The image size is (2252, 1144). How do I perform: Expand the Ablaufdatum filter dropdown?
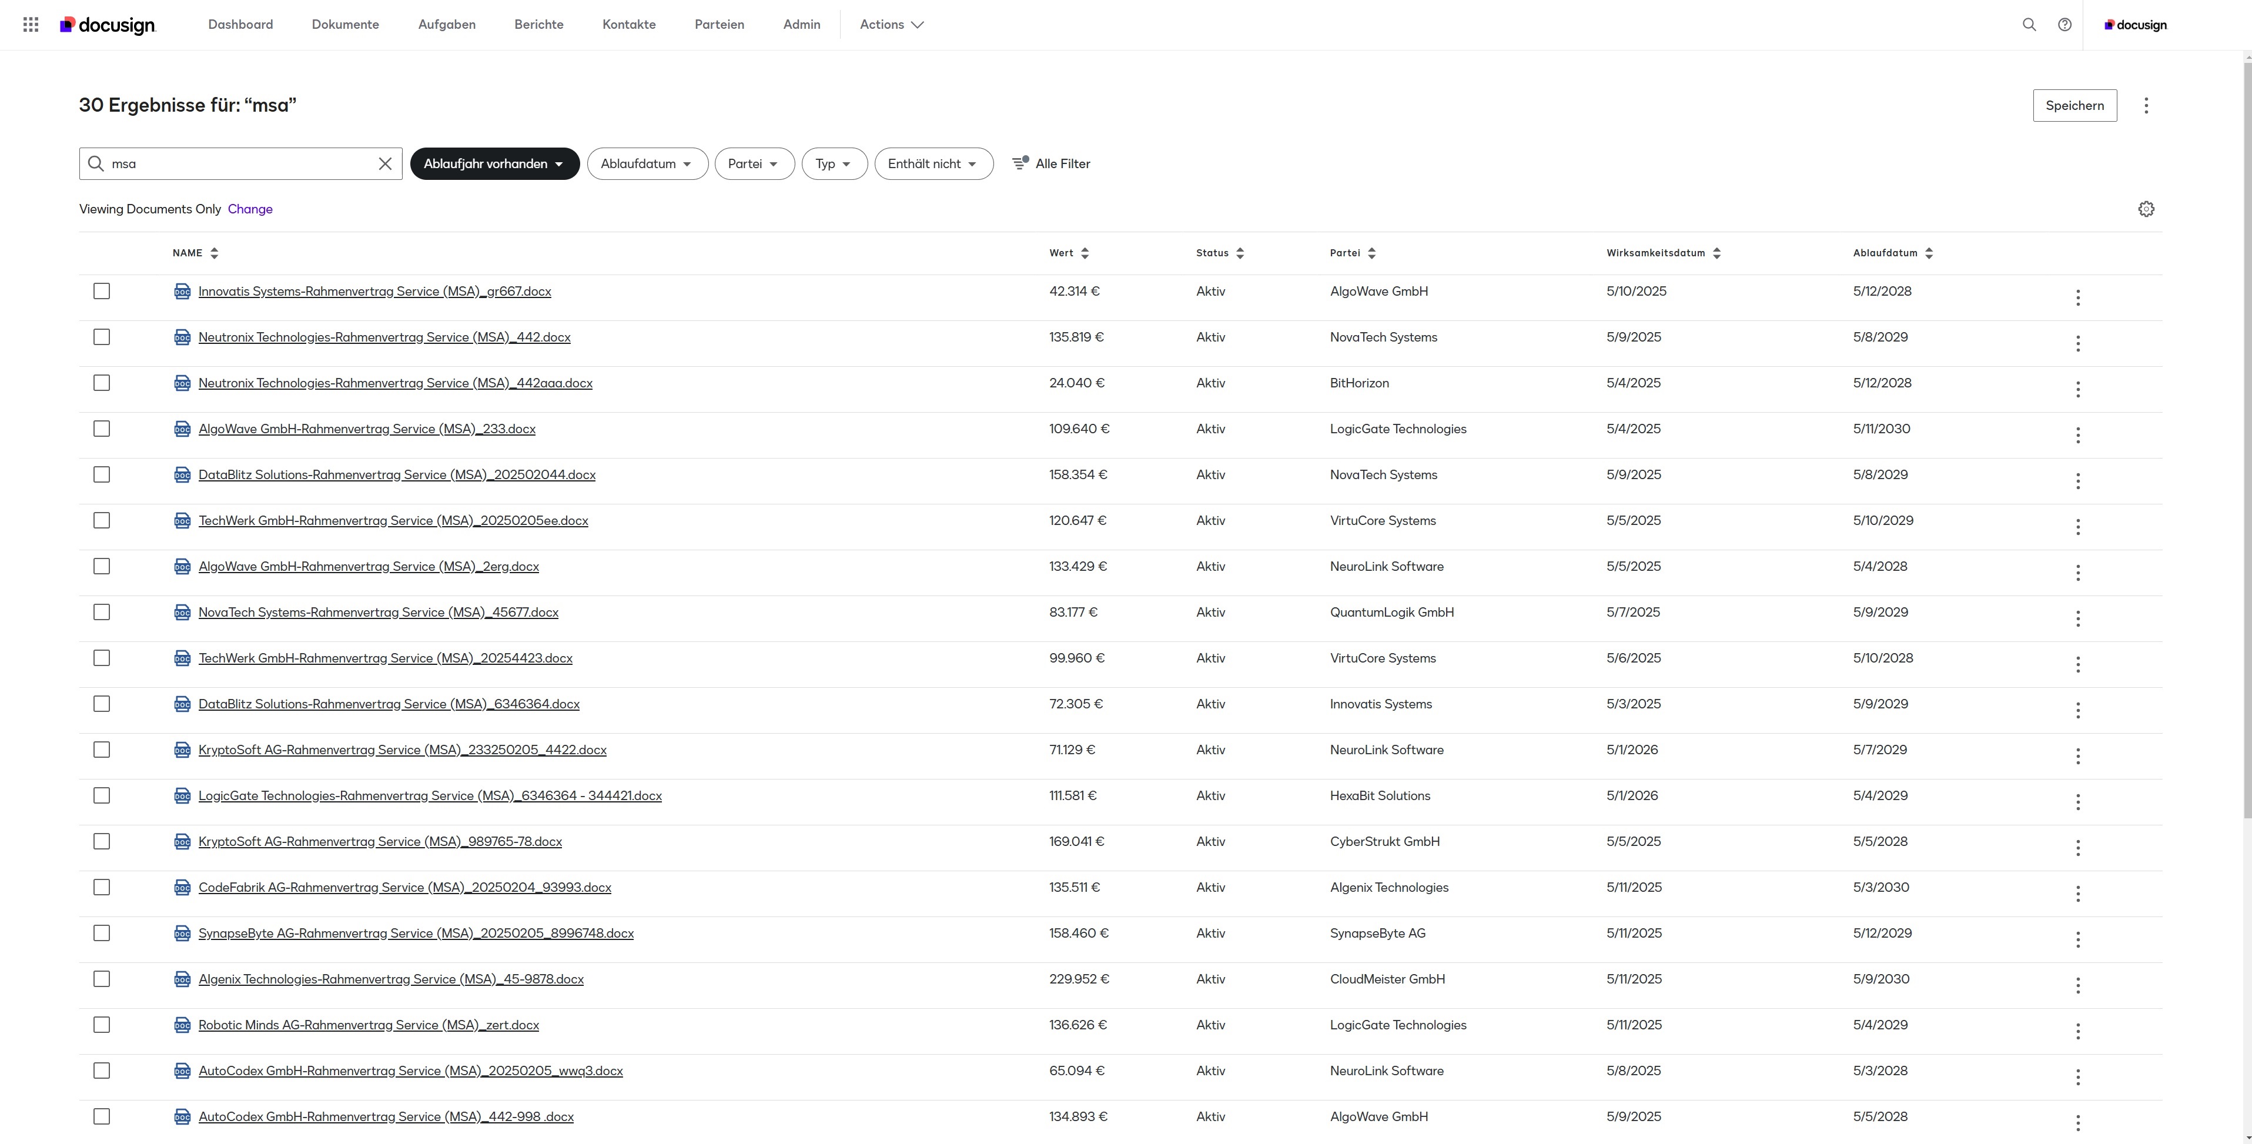(x=647, y=163)
